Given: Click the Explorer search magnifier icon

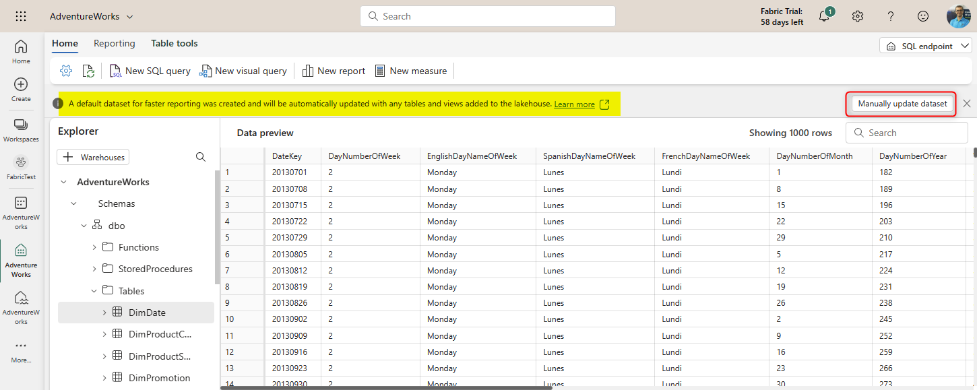Looking at the screenshot, I should pyautogui.click(x=201, y=157).
